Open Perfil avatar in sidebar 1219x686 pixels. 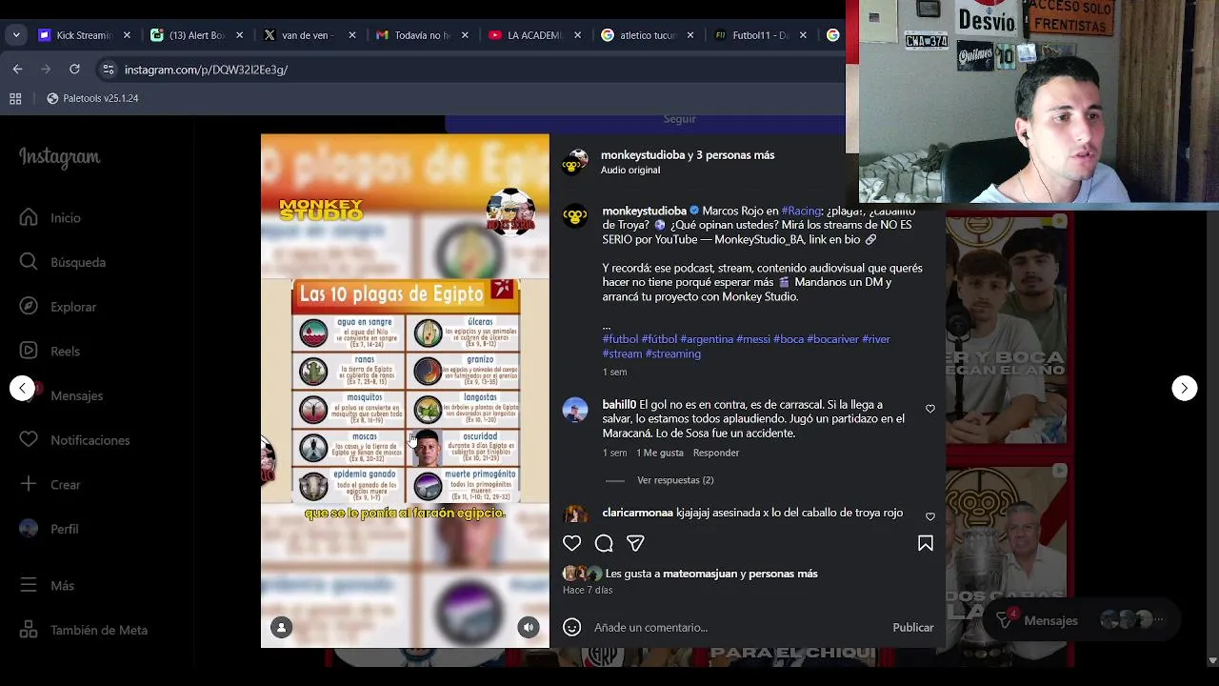click(29, 529)
